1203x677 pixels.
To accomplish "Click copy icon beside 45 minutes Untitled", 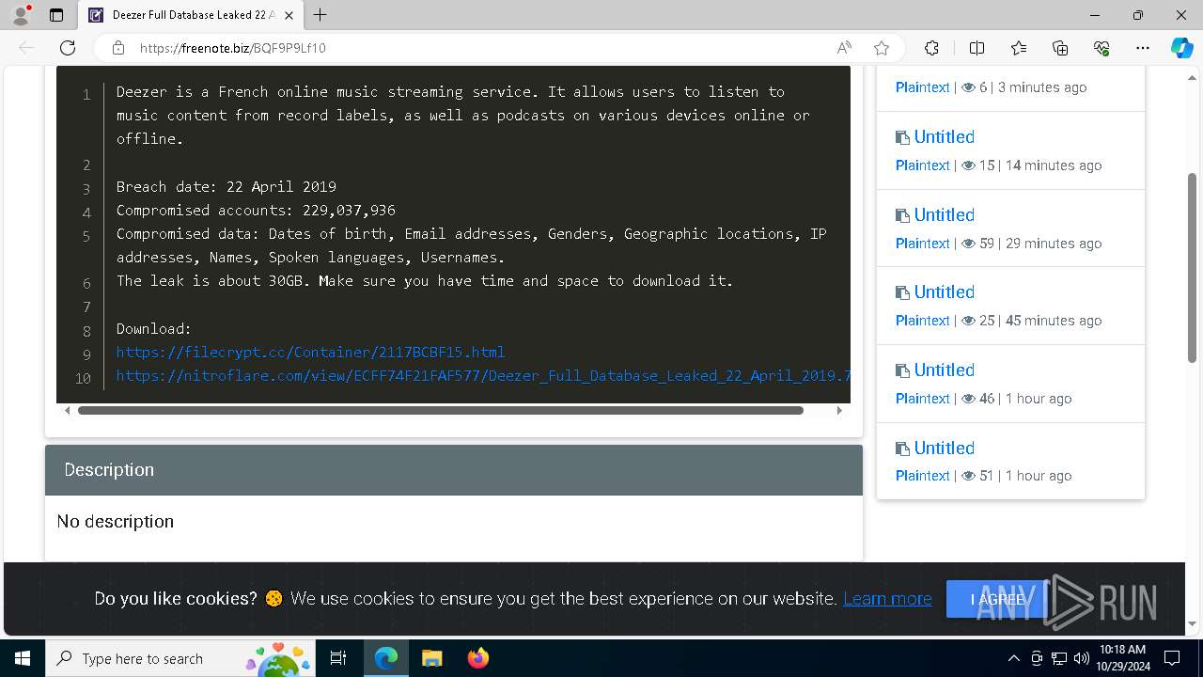I will click(902, 293).
